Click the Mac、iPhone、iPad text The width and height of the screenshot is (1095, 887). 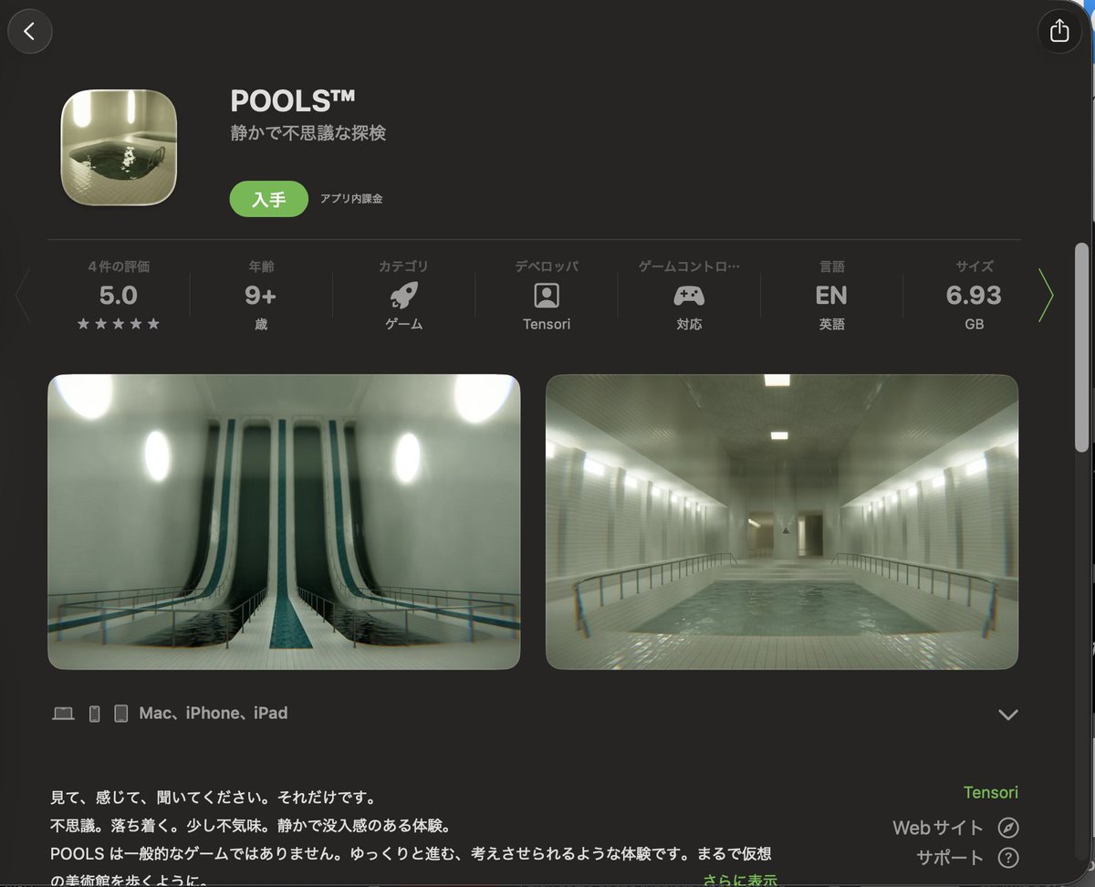point(214,714)
